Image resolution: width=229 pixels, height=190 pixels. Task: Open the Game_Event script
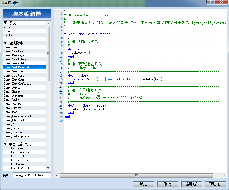(x=24, y=124)
